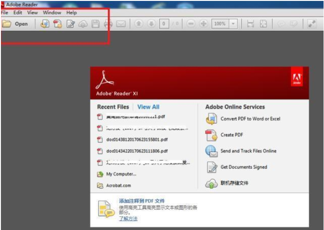324x230 pixels.
Task: Click the Sign document toolbar icon
Action: pos(71,24)
